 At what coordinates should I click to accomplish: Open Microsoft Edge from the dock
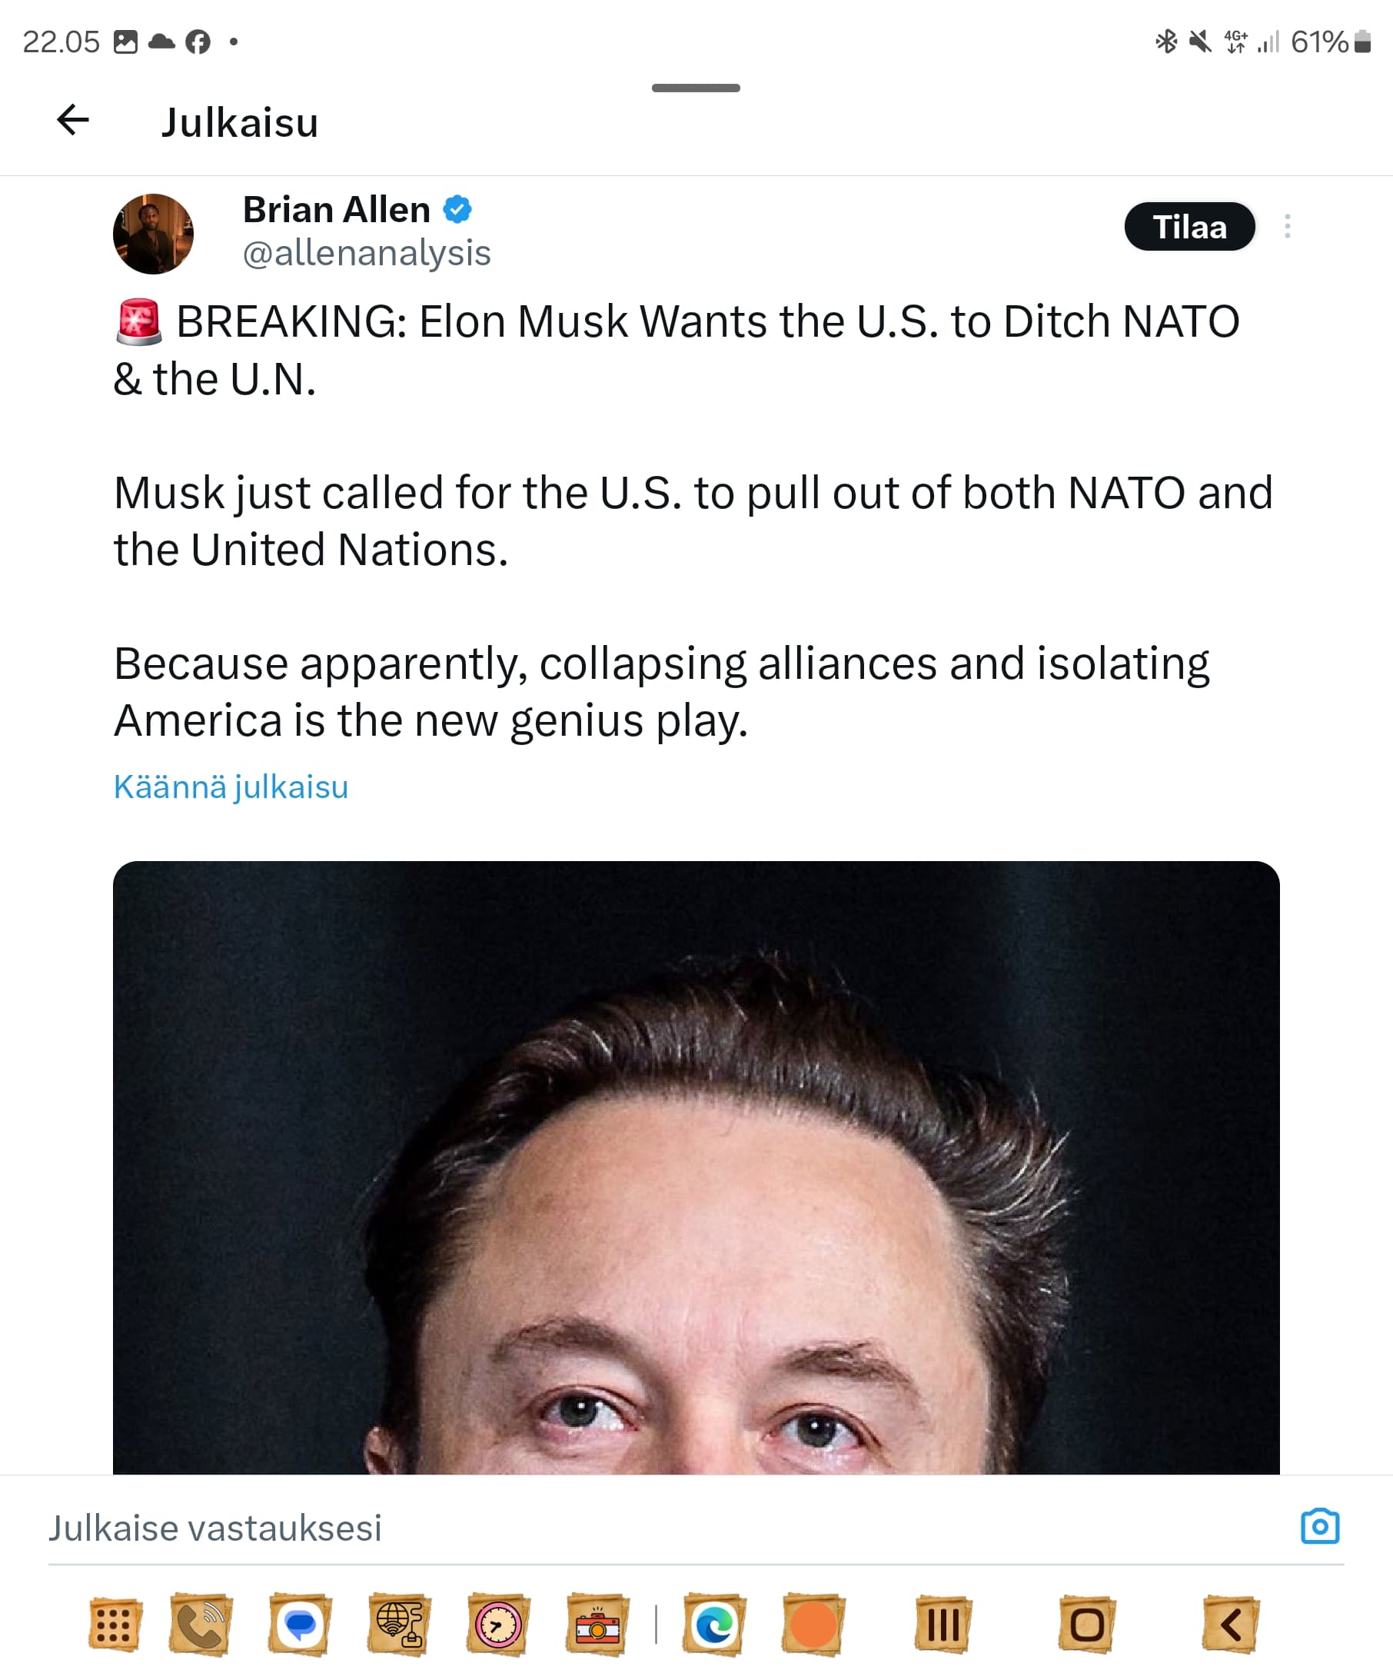click(713, 1625)
